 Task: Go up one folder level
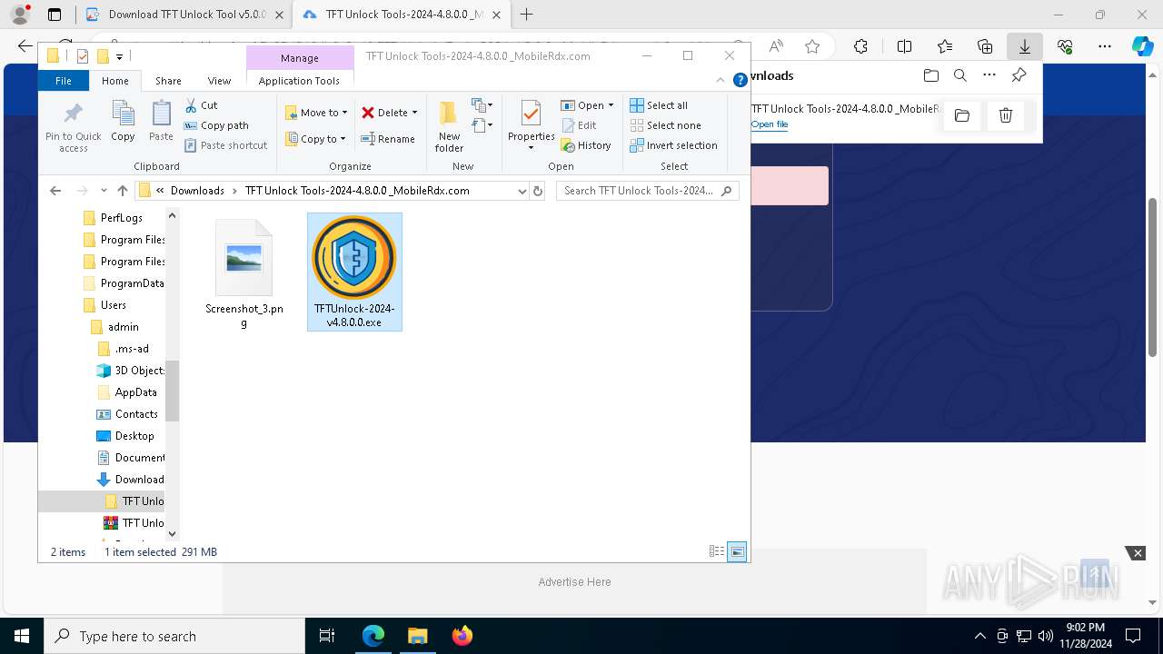[x=123, y=191]
